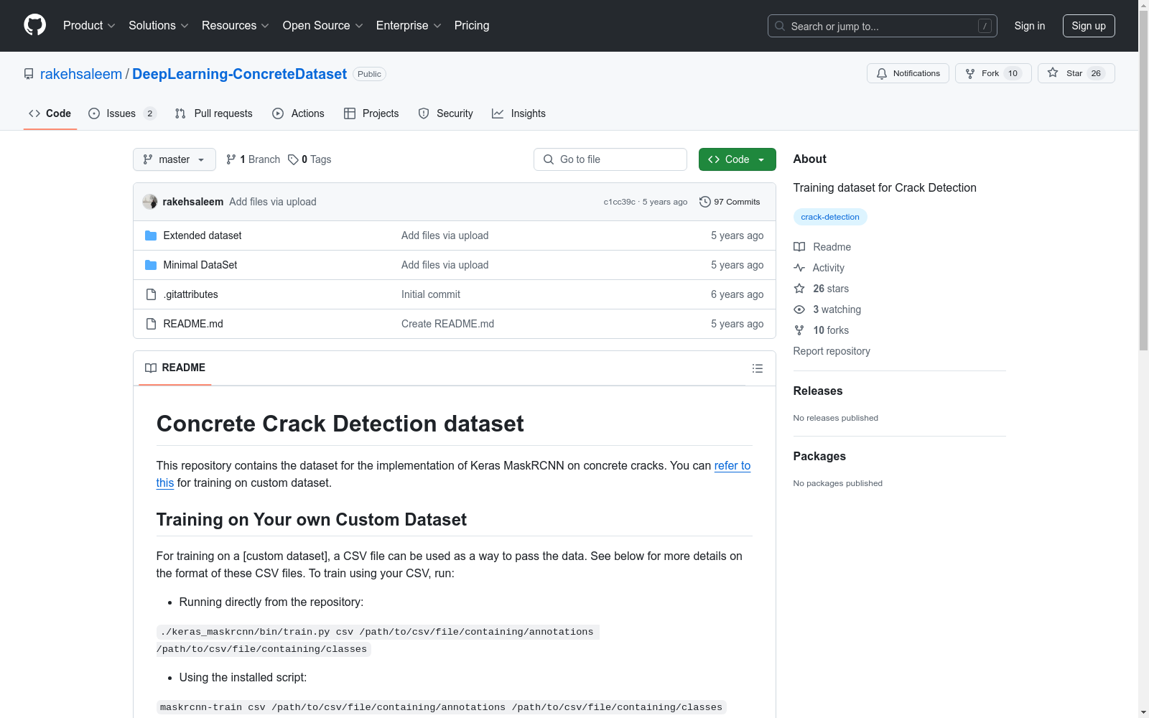Screen dimensions: 1149x718
Task: Open commit hash c1cc39c
Action: (619, 202)
